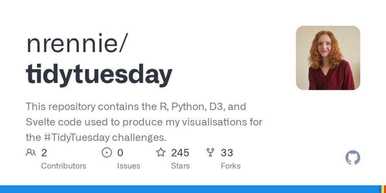This screenshot has height=193, width=386.
Task: Click the yellow language bar segment
Action: coord(382,190)
